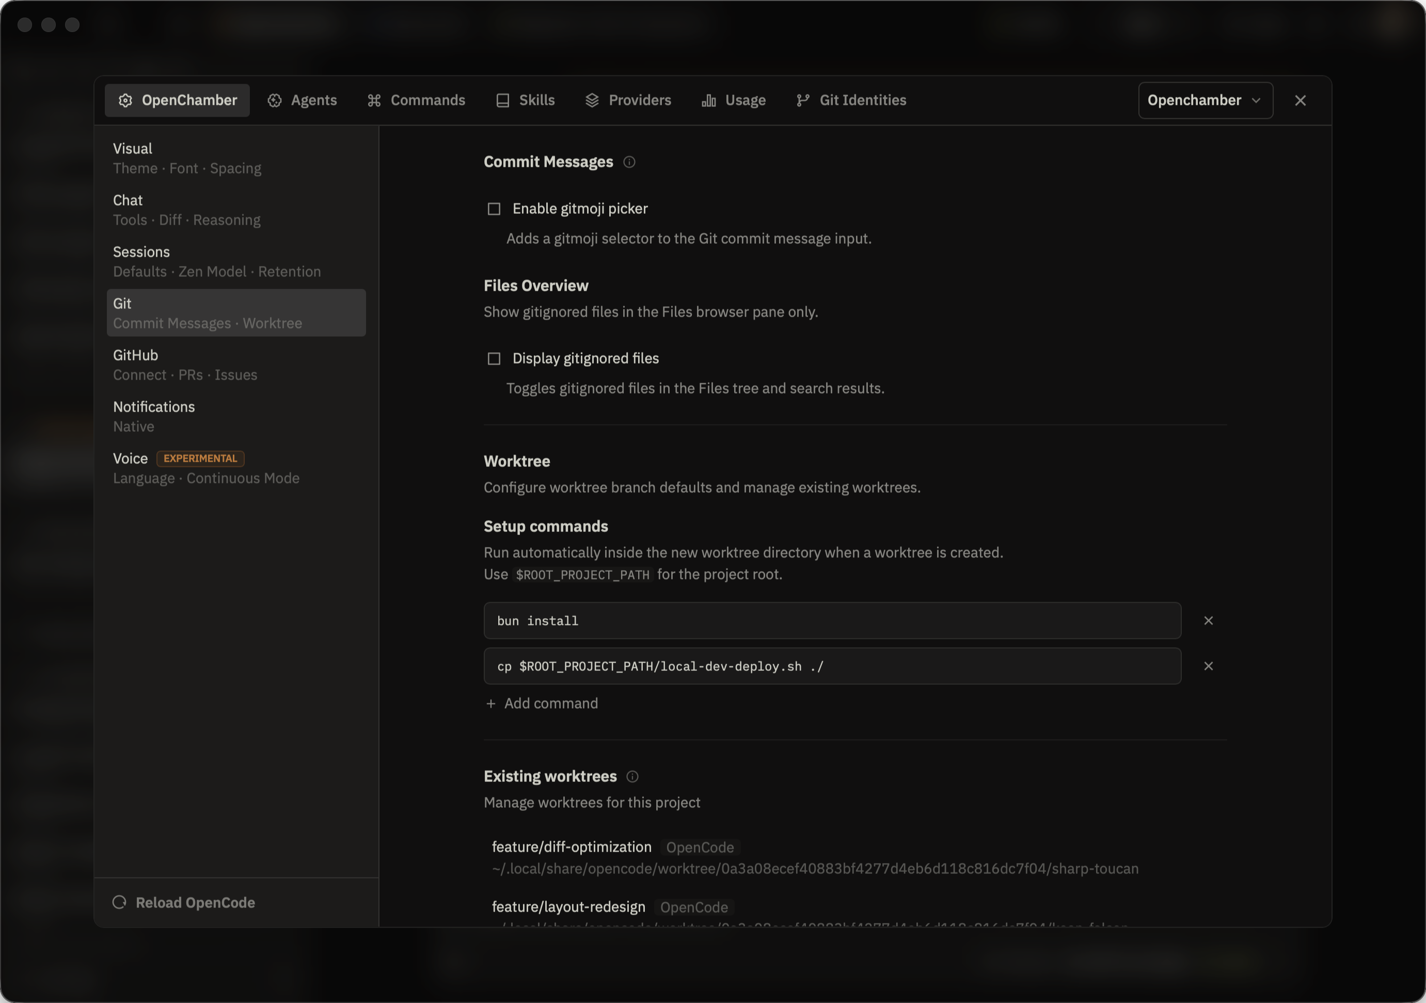Open the Commands tab
Screen dimensions: 1426x1003
click(416, 101)
